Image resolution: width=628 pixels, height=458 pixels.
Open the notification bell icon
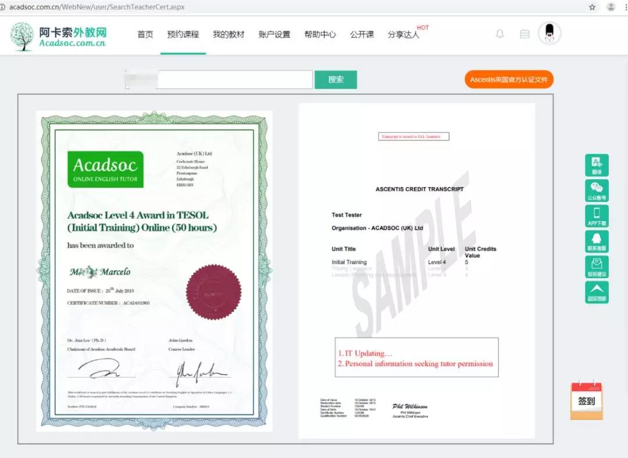[499, 34]
